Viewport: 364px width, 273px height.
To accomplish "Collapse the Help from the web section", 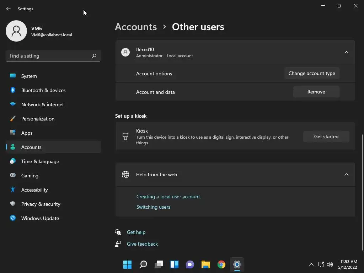I will [x=346, y=175].
